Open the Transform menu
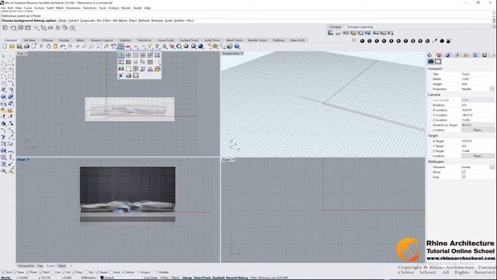The width and height of the screenshot is (497, 280). (90, 8)
